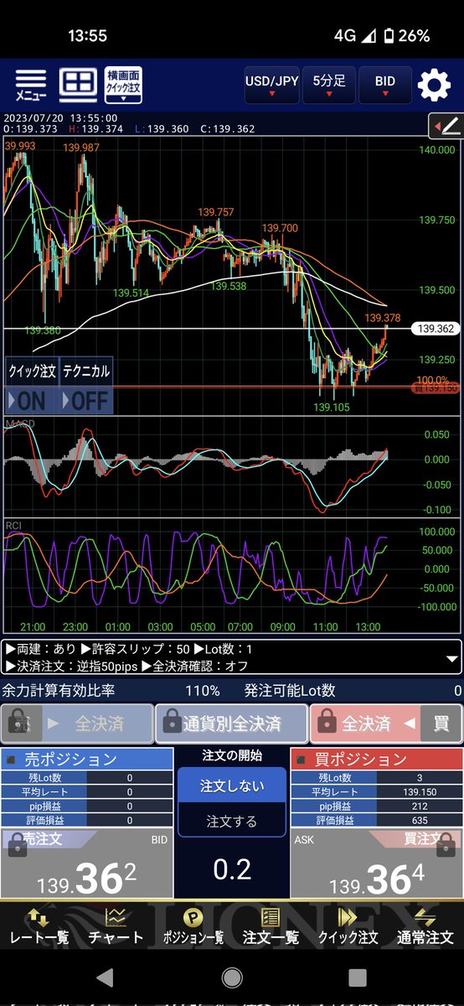Open the drawing pencil tool

446,127
